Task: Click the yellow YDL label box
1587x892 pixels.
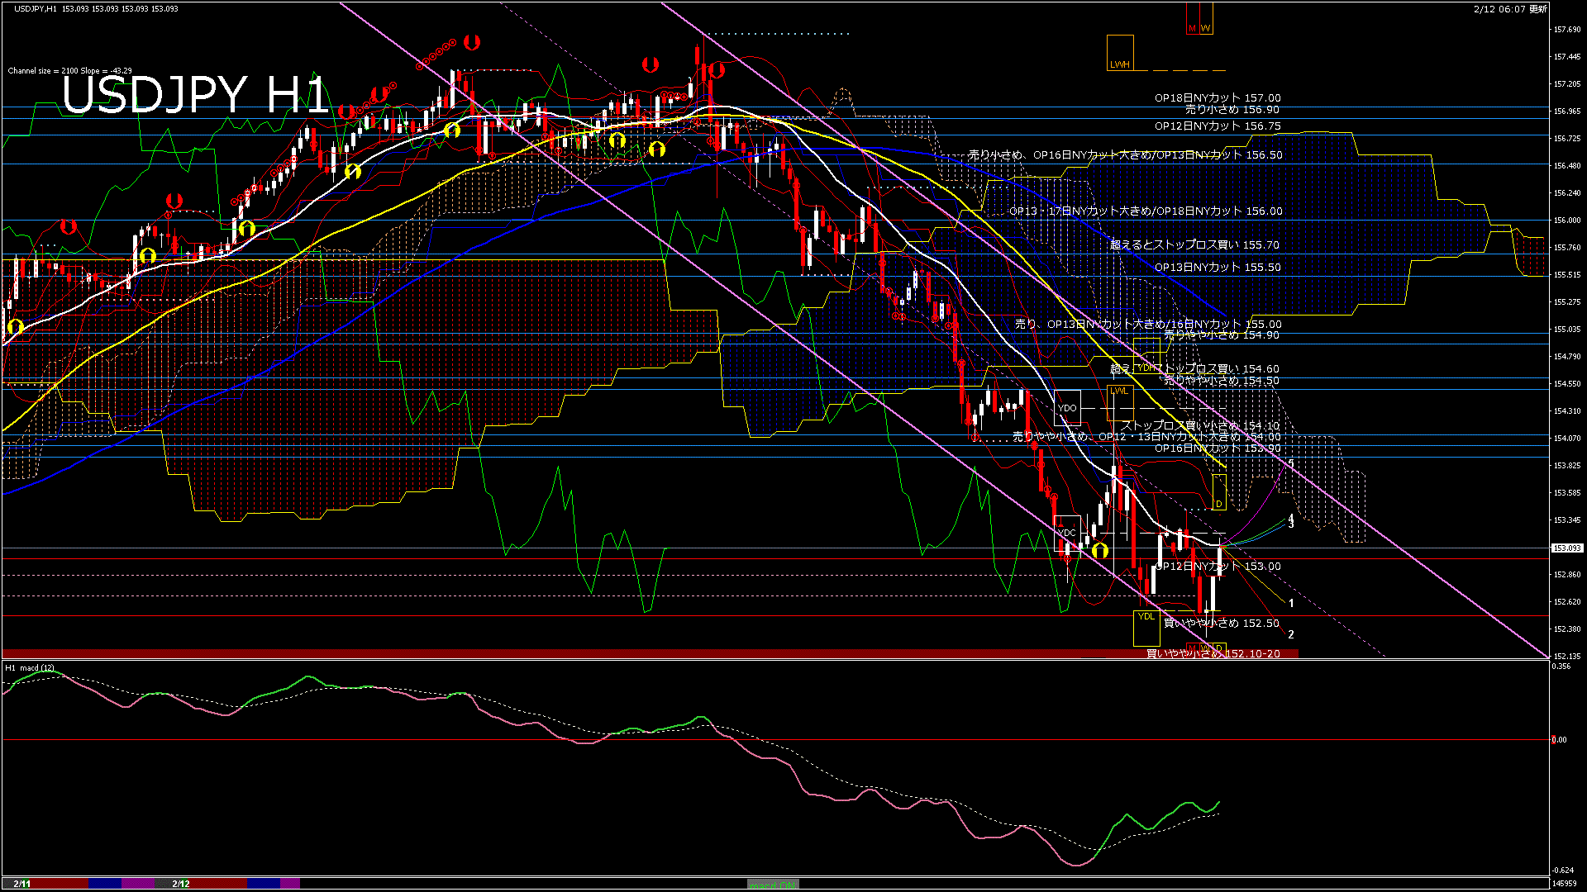Action: pyautogui.click(x=1146, y=628)
